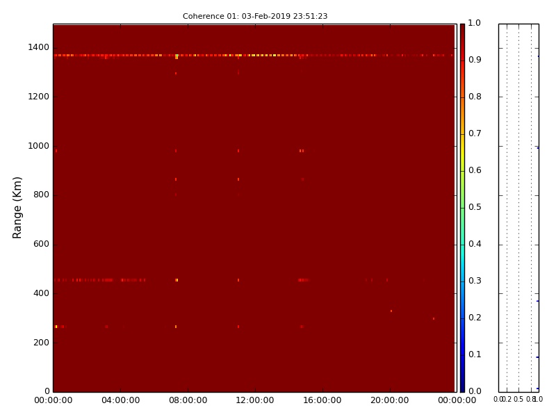Click the 'Range (Km)' y-axis label

point(17,207)
